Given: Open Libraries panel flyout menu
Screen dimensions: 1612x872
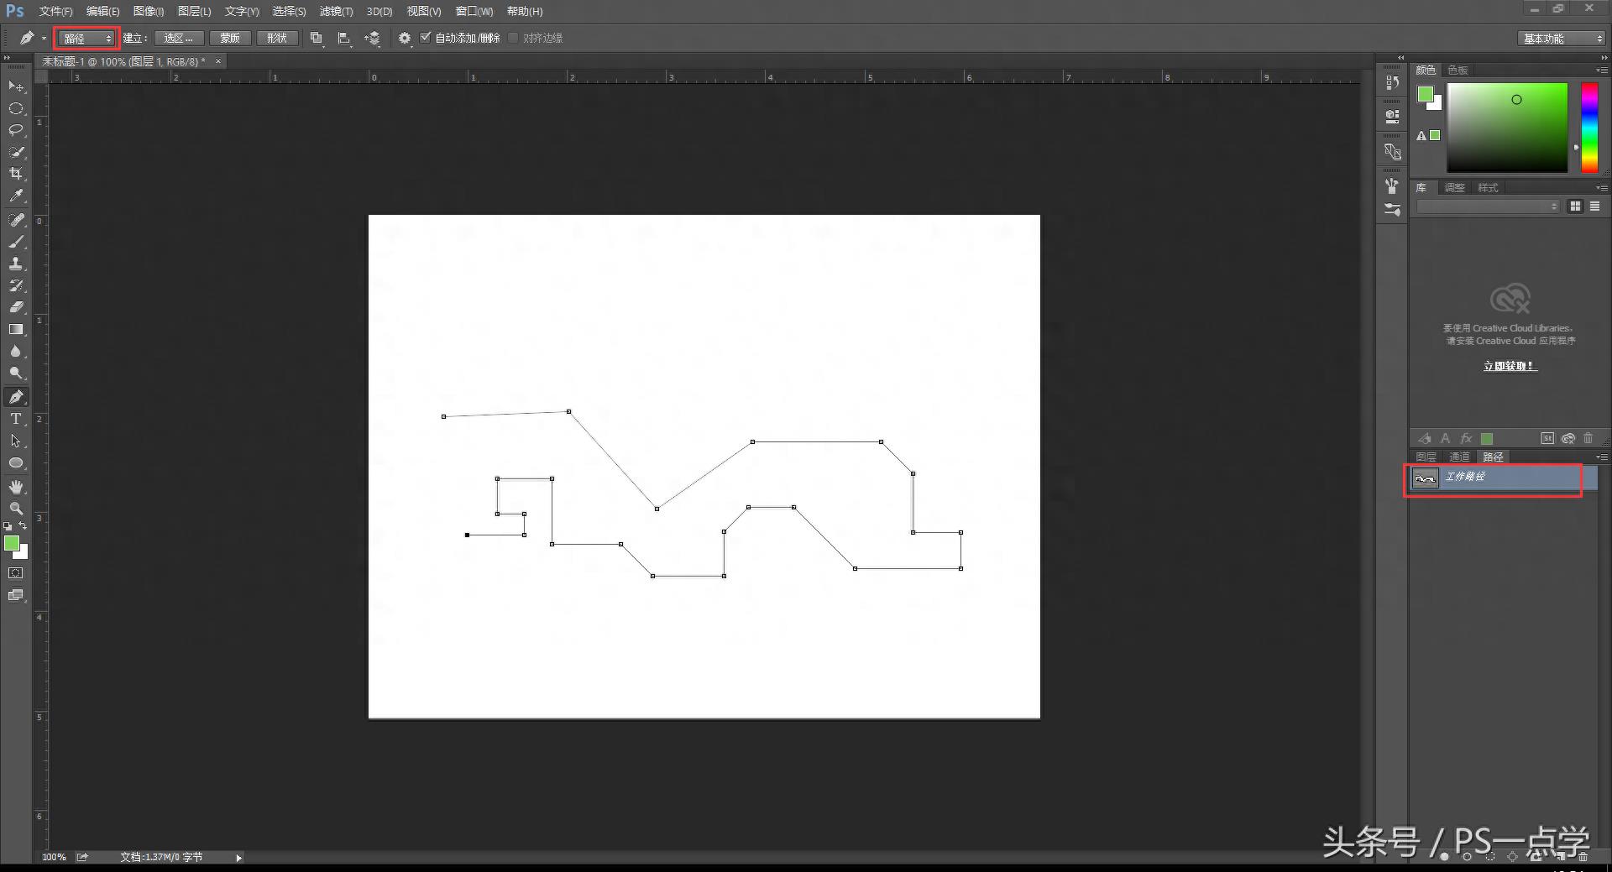Looking at the screenshot, I should tap(1602, 187).
